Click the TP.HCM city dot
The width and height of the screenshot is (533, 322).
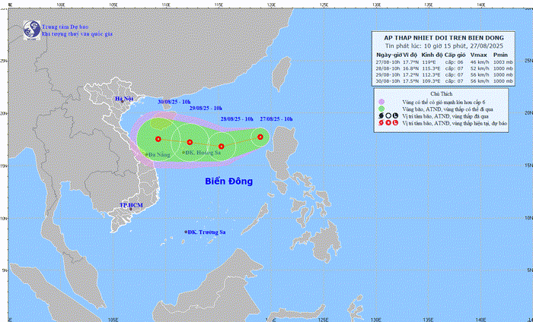pos(130,209)
